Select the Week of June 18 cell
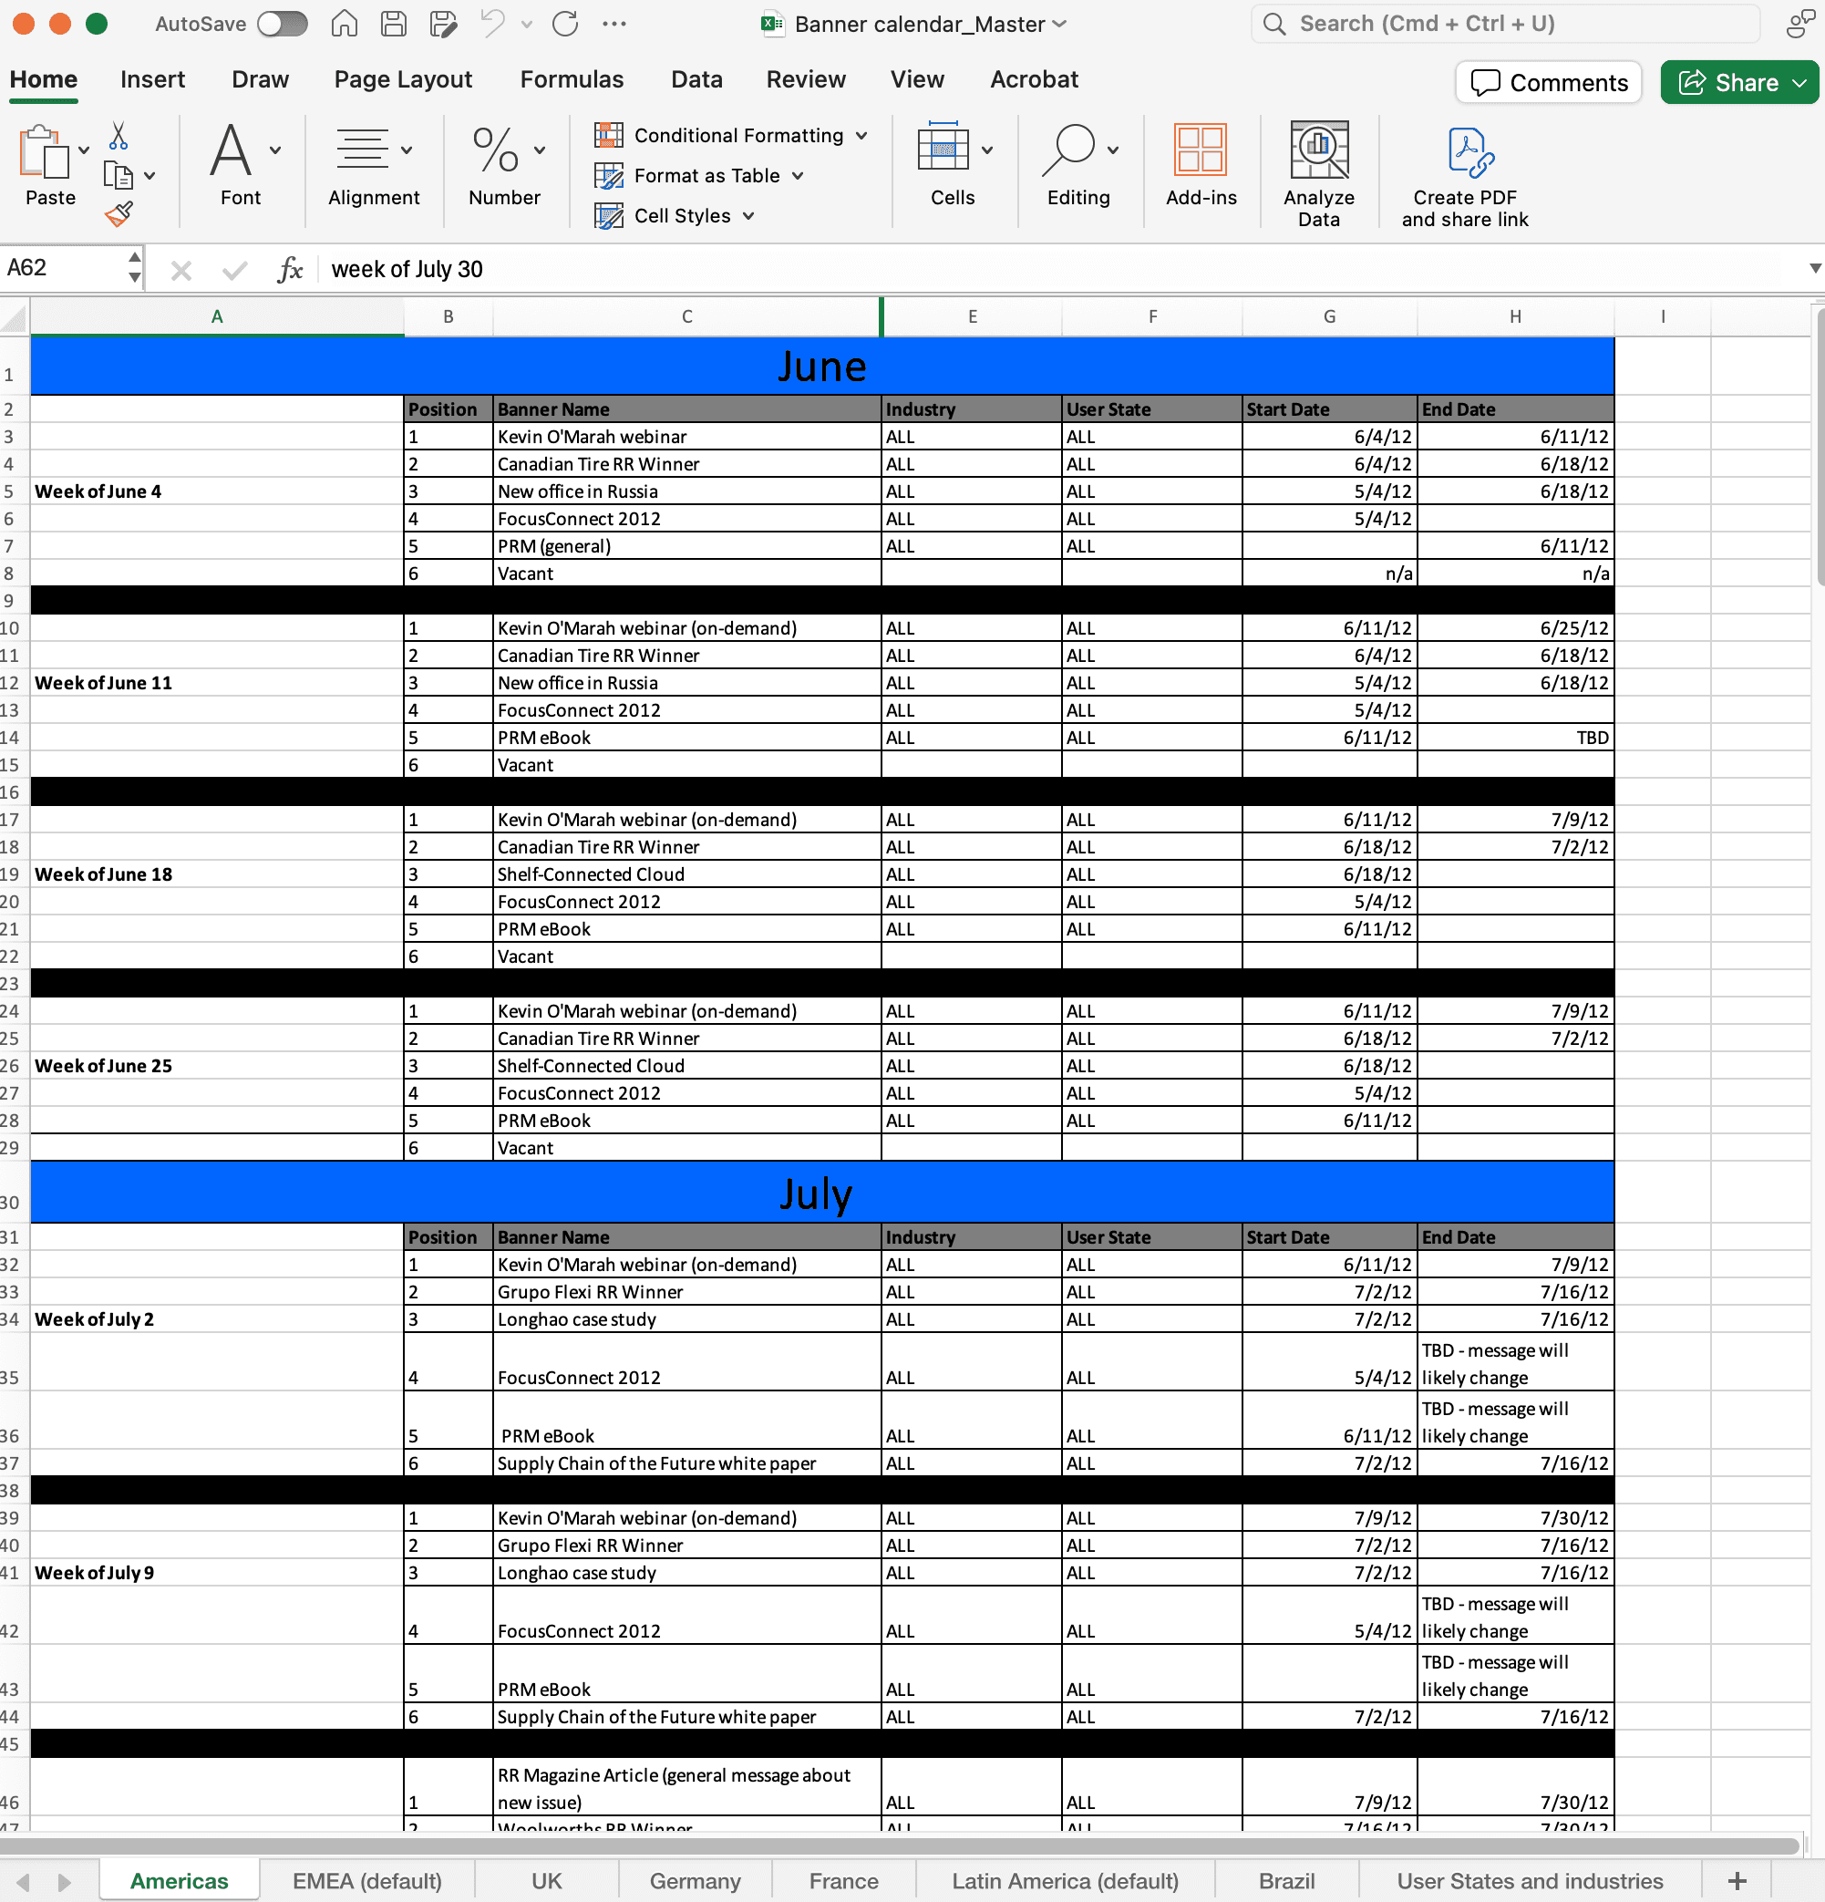 217,874
